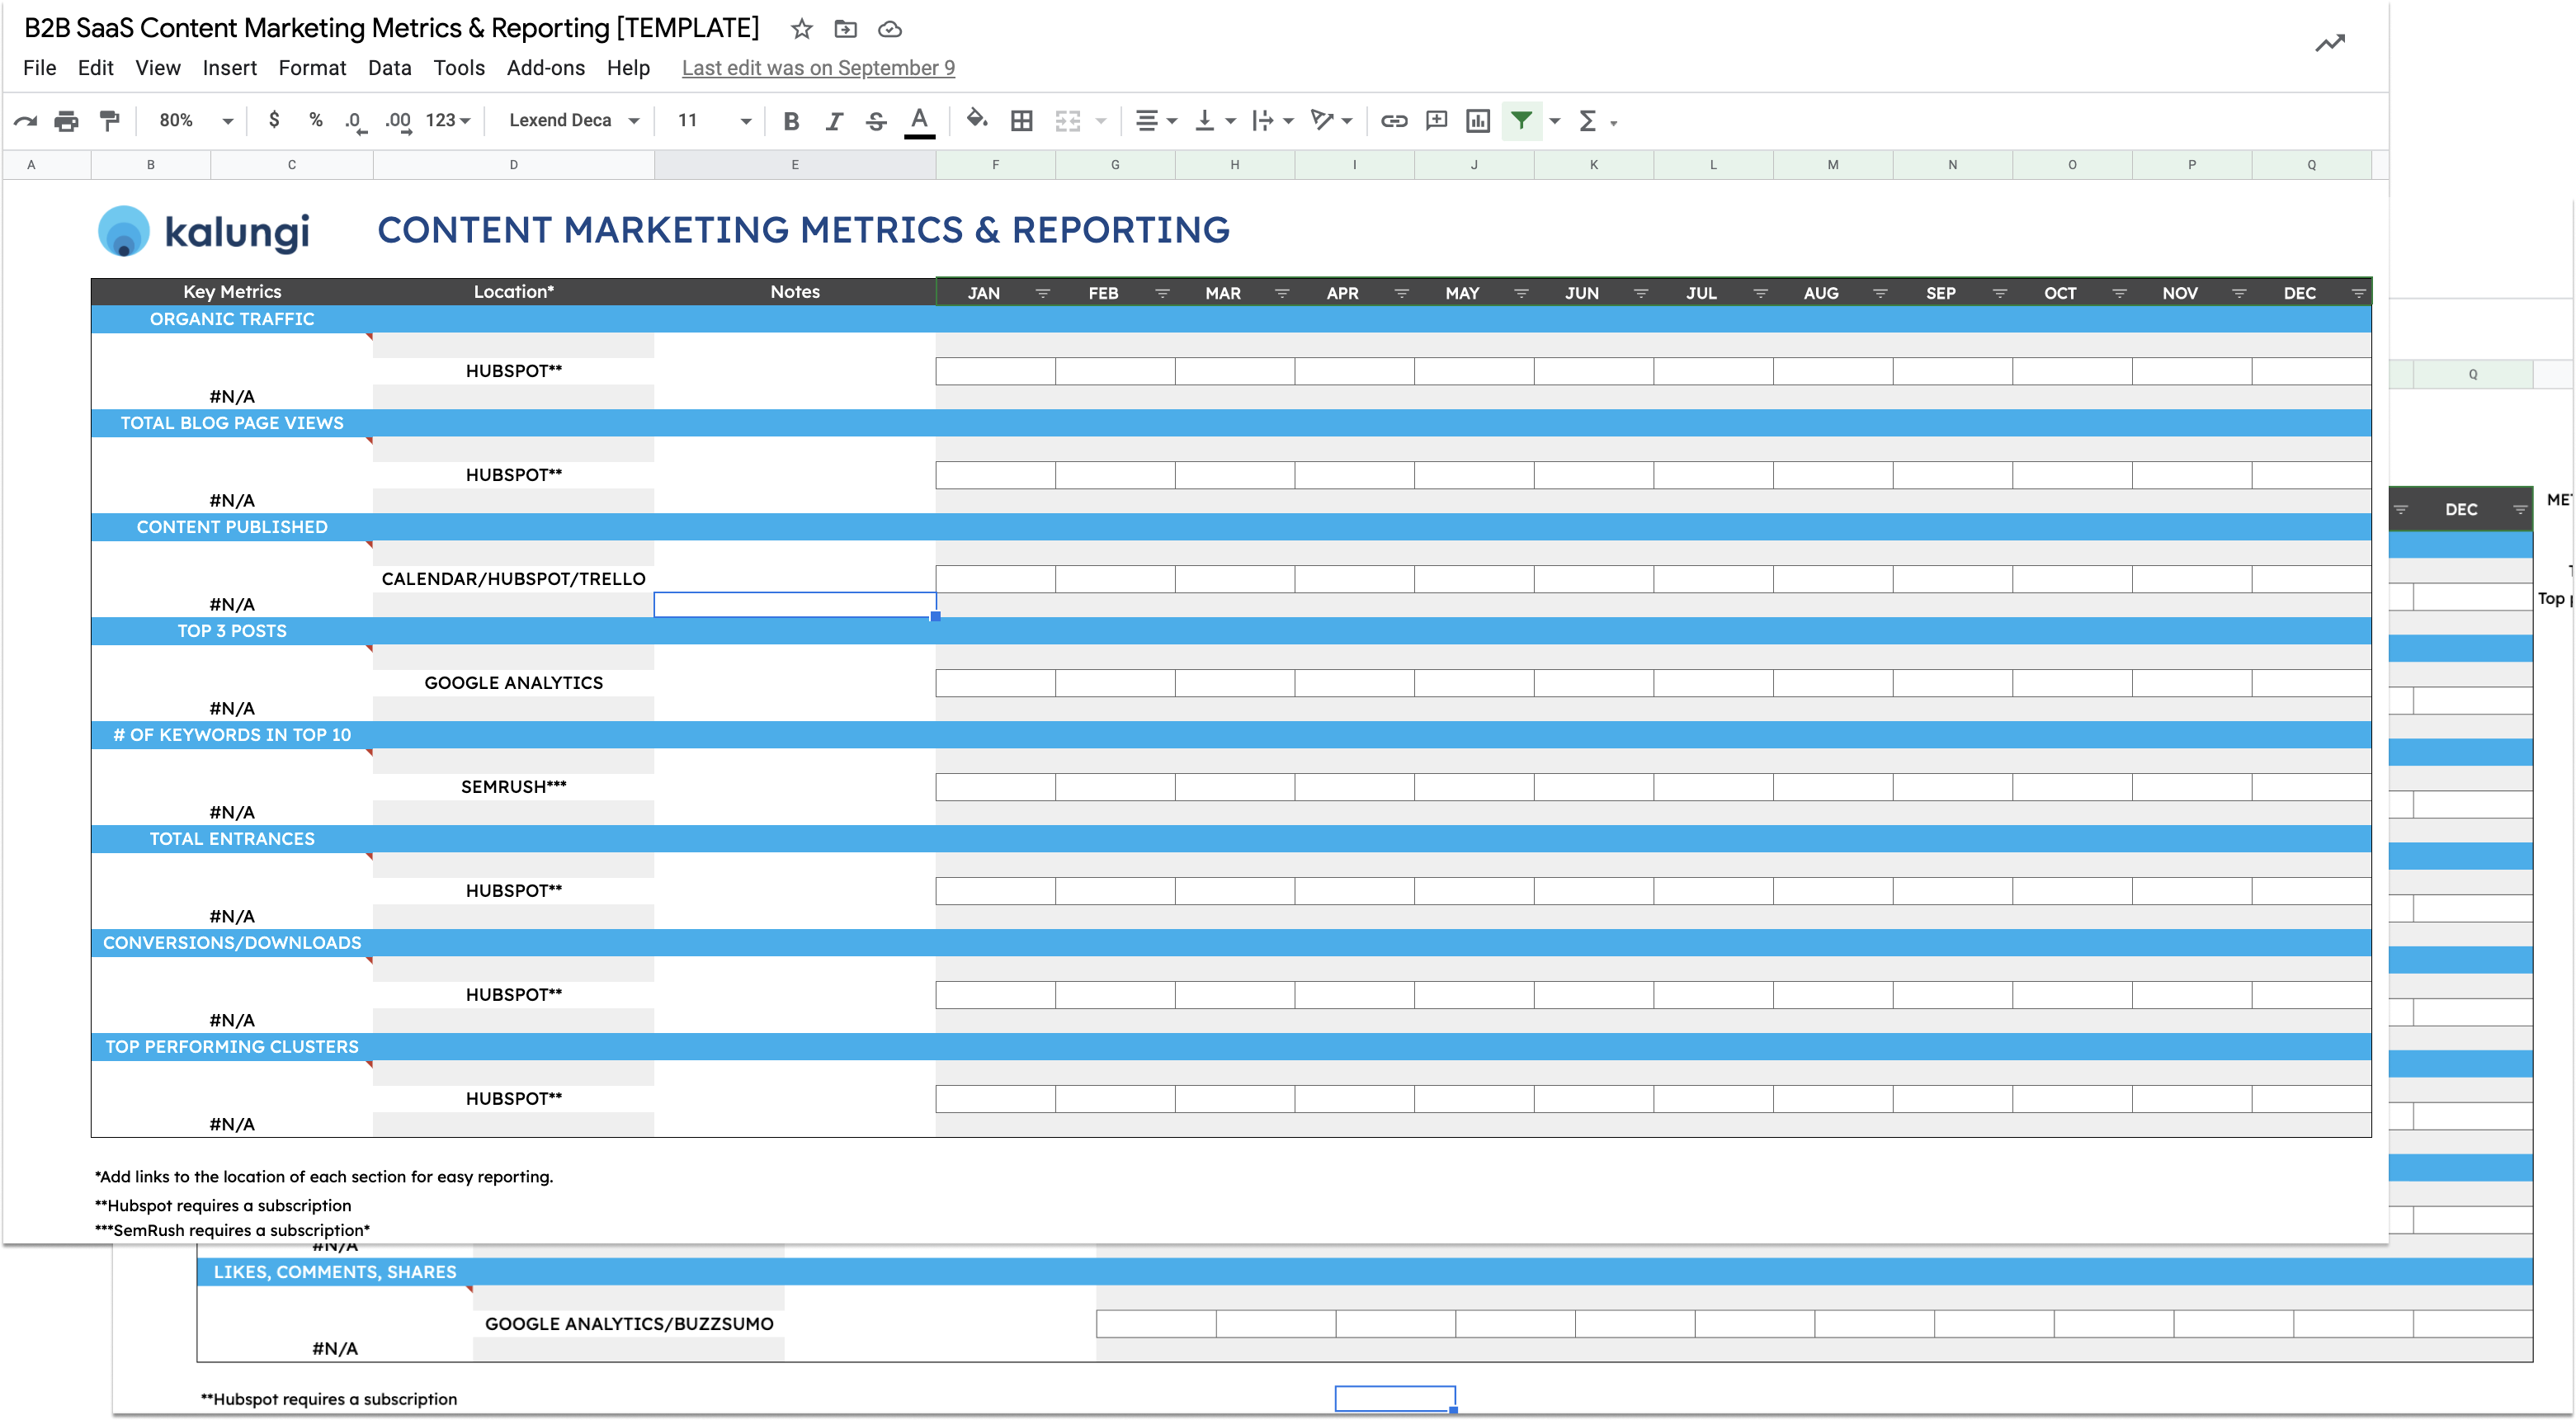Open the activity trend icon at top right
Screen dimensions: 2576x1420
[x=2329, y=43]
